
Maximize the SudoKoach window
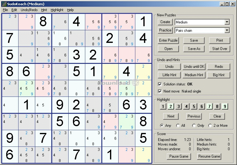coord(227,4)
